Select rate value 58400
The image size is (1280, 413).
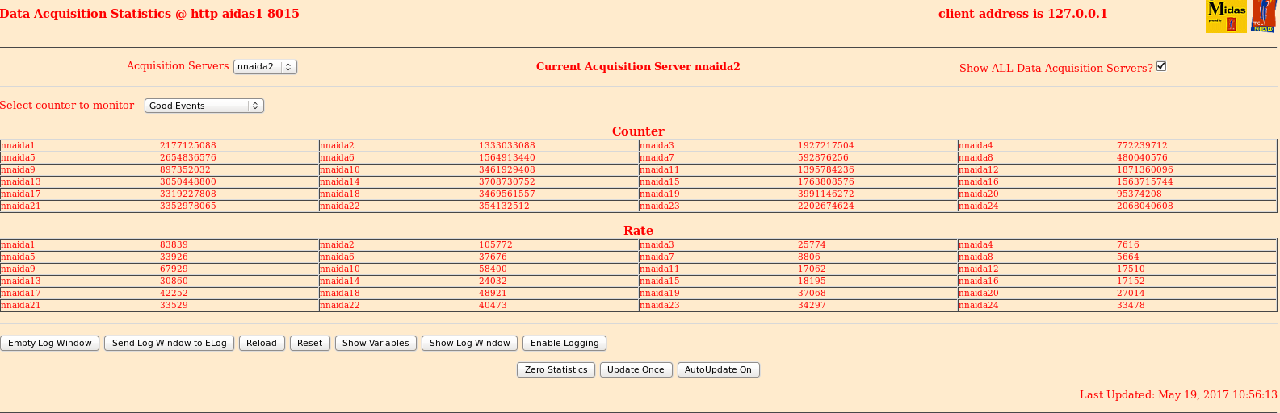tap(493, 269)
